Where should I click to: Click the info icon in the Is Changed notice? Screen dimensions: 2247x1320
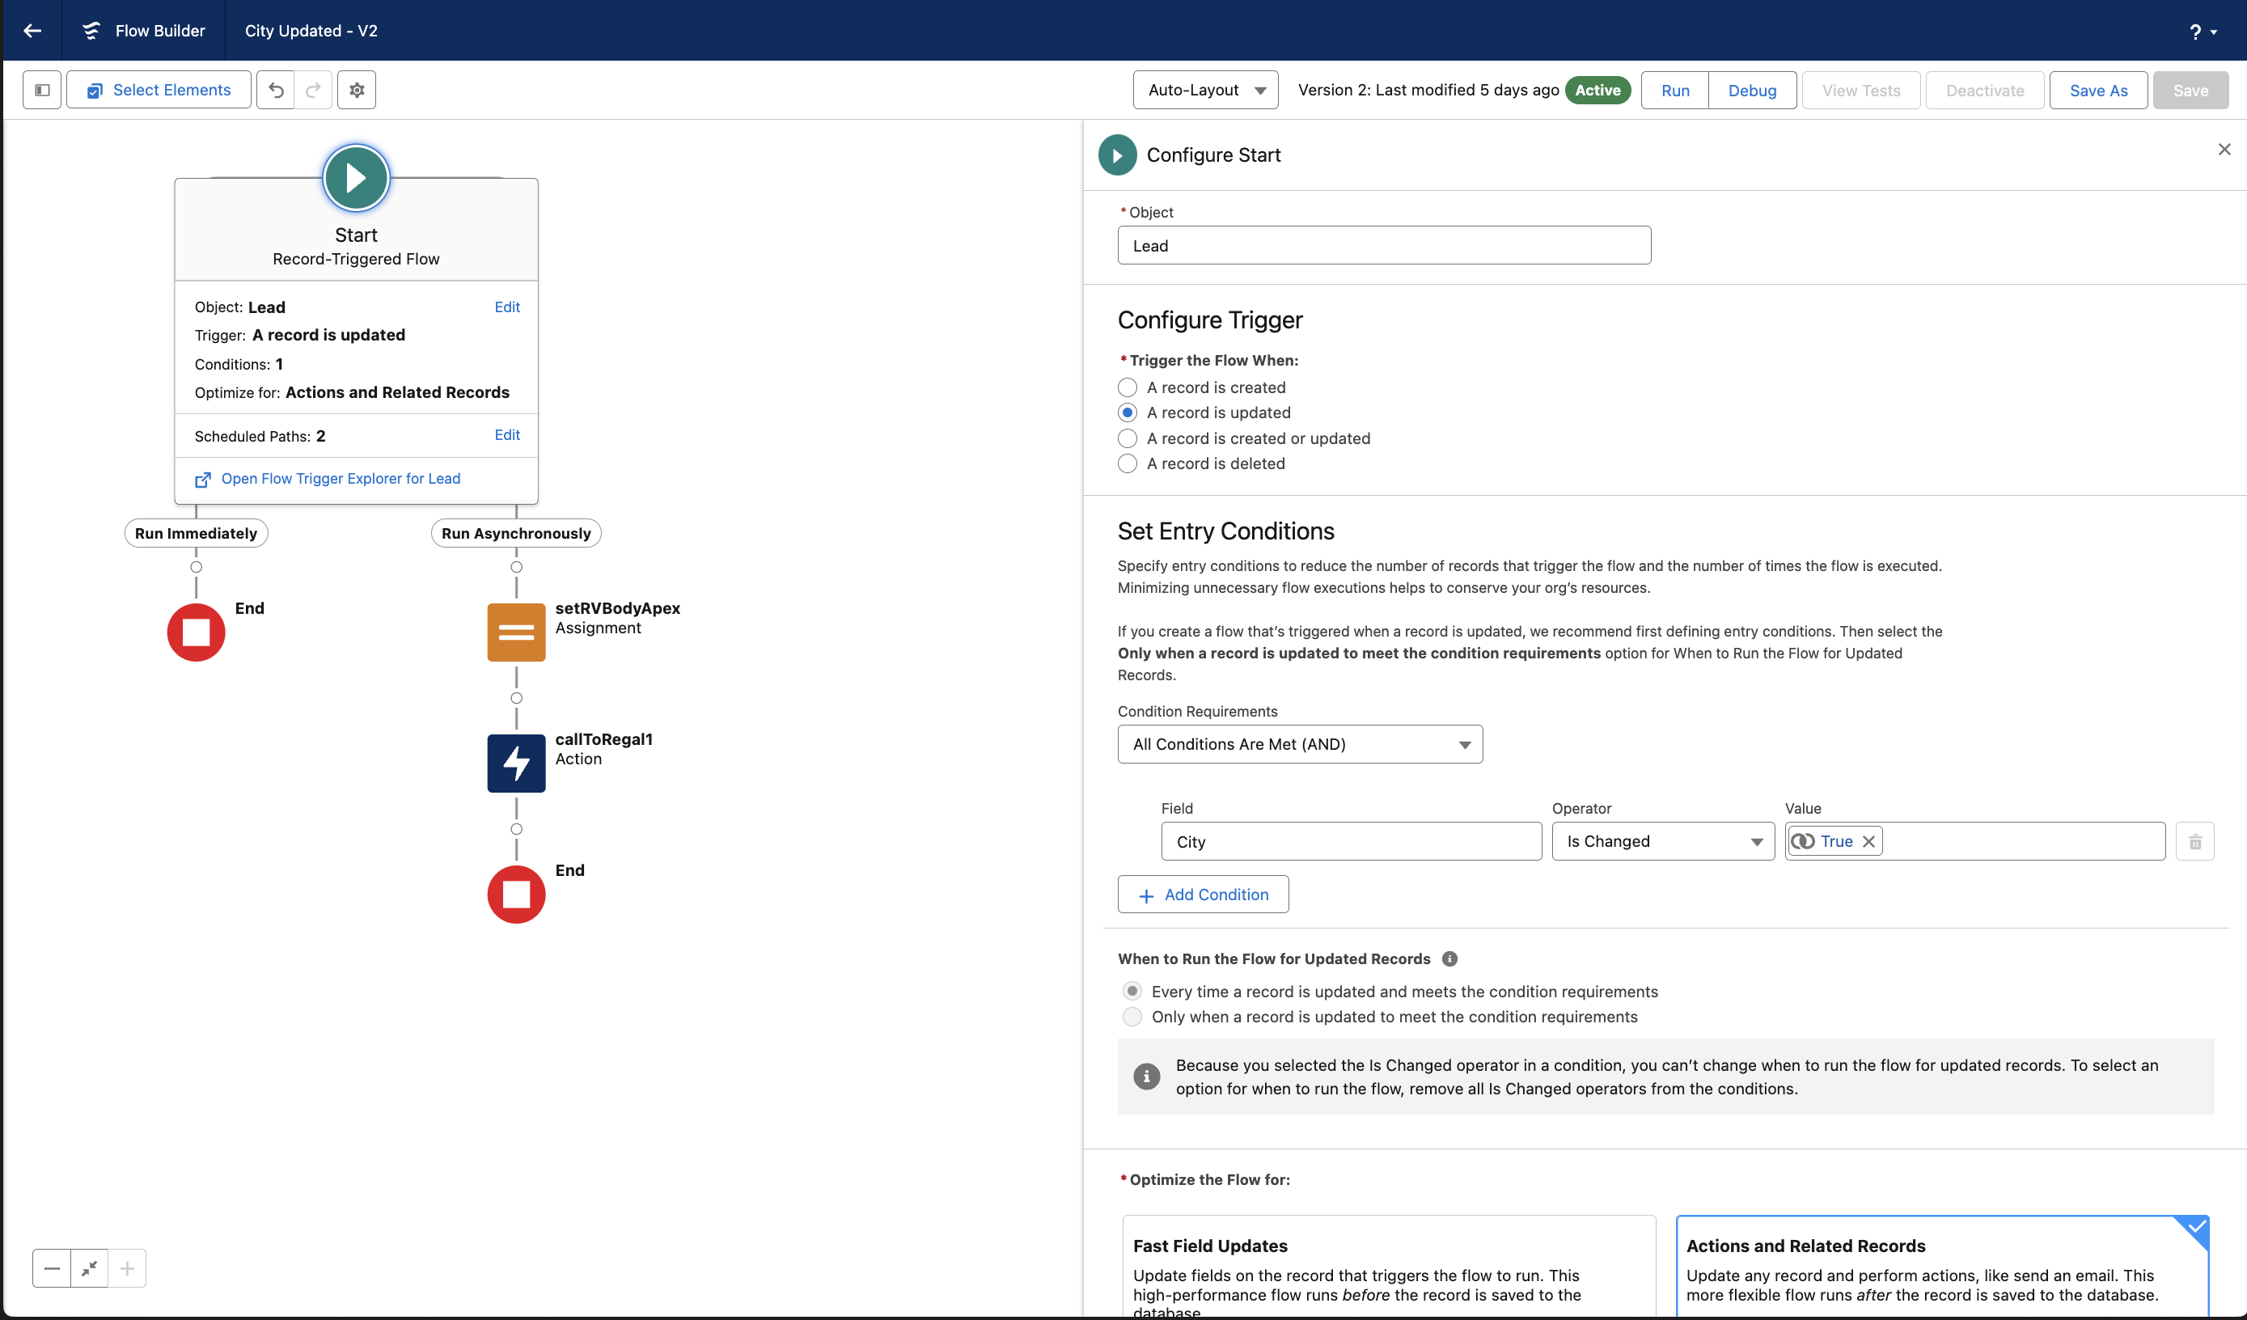pos(1147,1077)
